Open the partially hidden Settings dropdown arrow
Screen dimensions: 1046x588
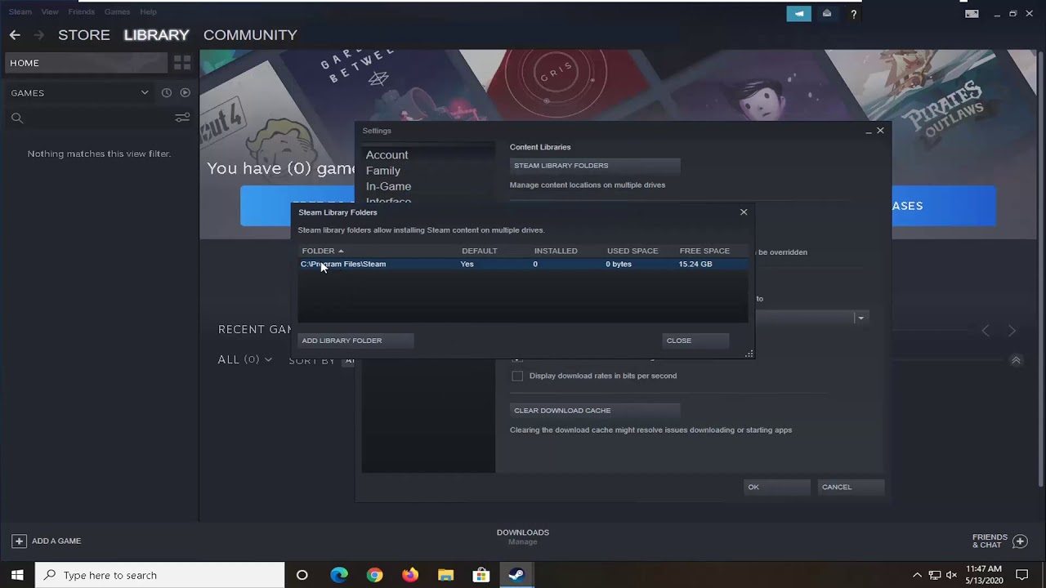(x=860, y=318)
